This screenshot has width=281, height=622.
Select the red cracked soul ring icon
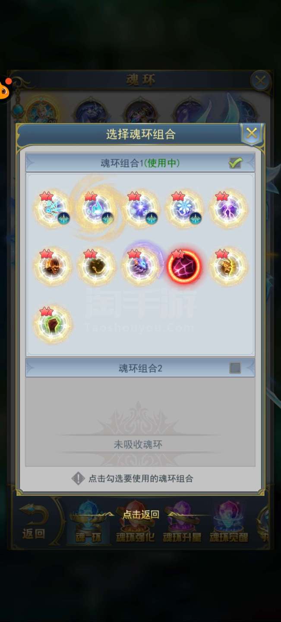pos(184,267)
